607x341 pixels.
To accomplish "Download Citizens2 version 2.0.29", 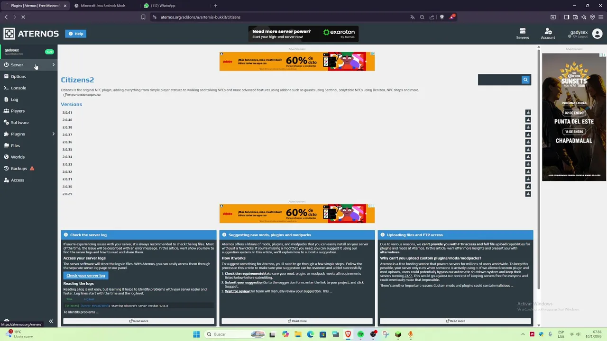I will pos(528,194).
